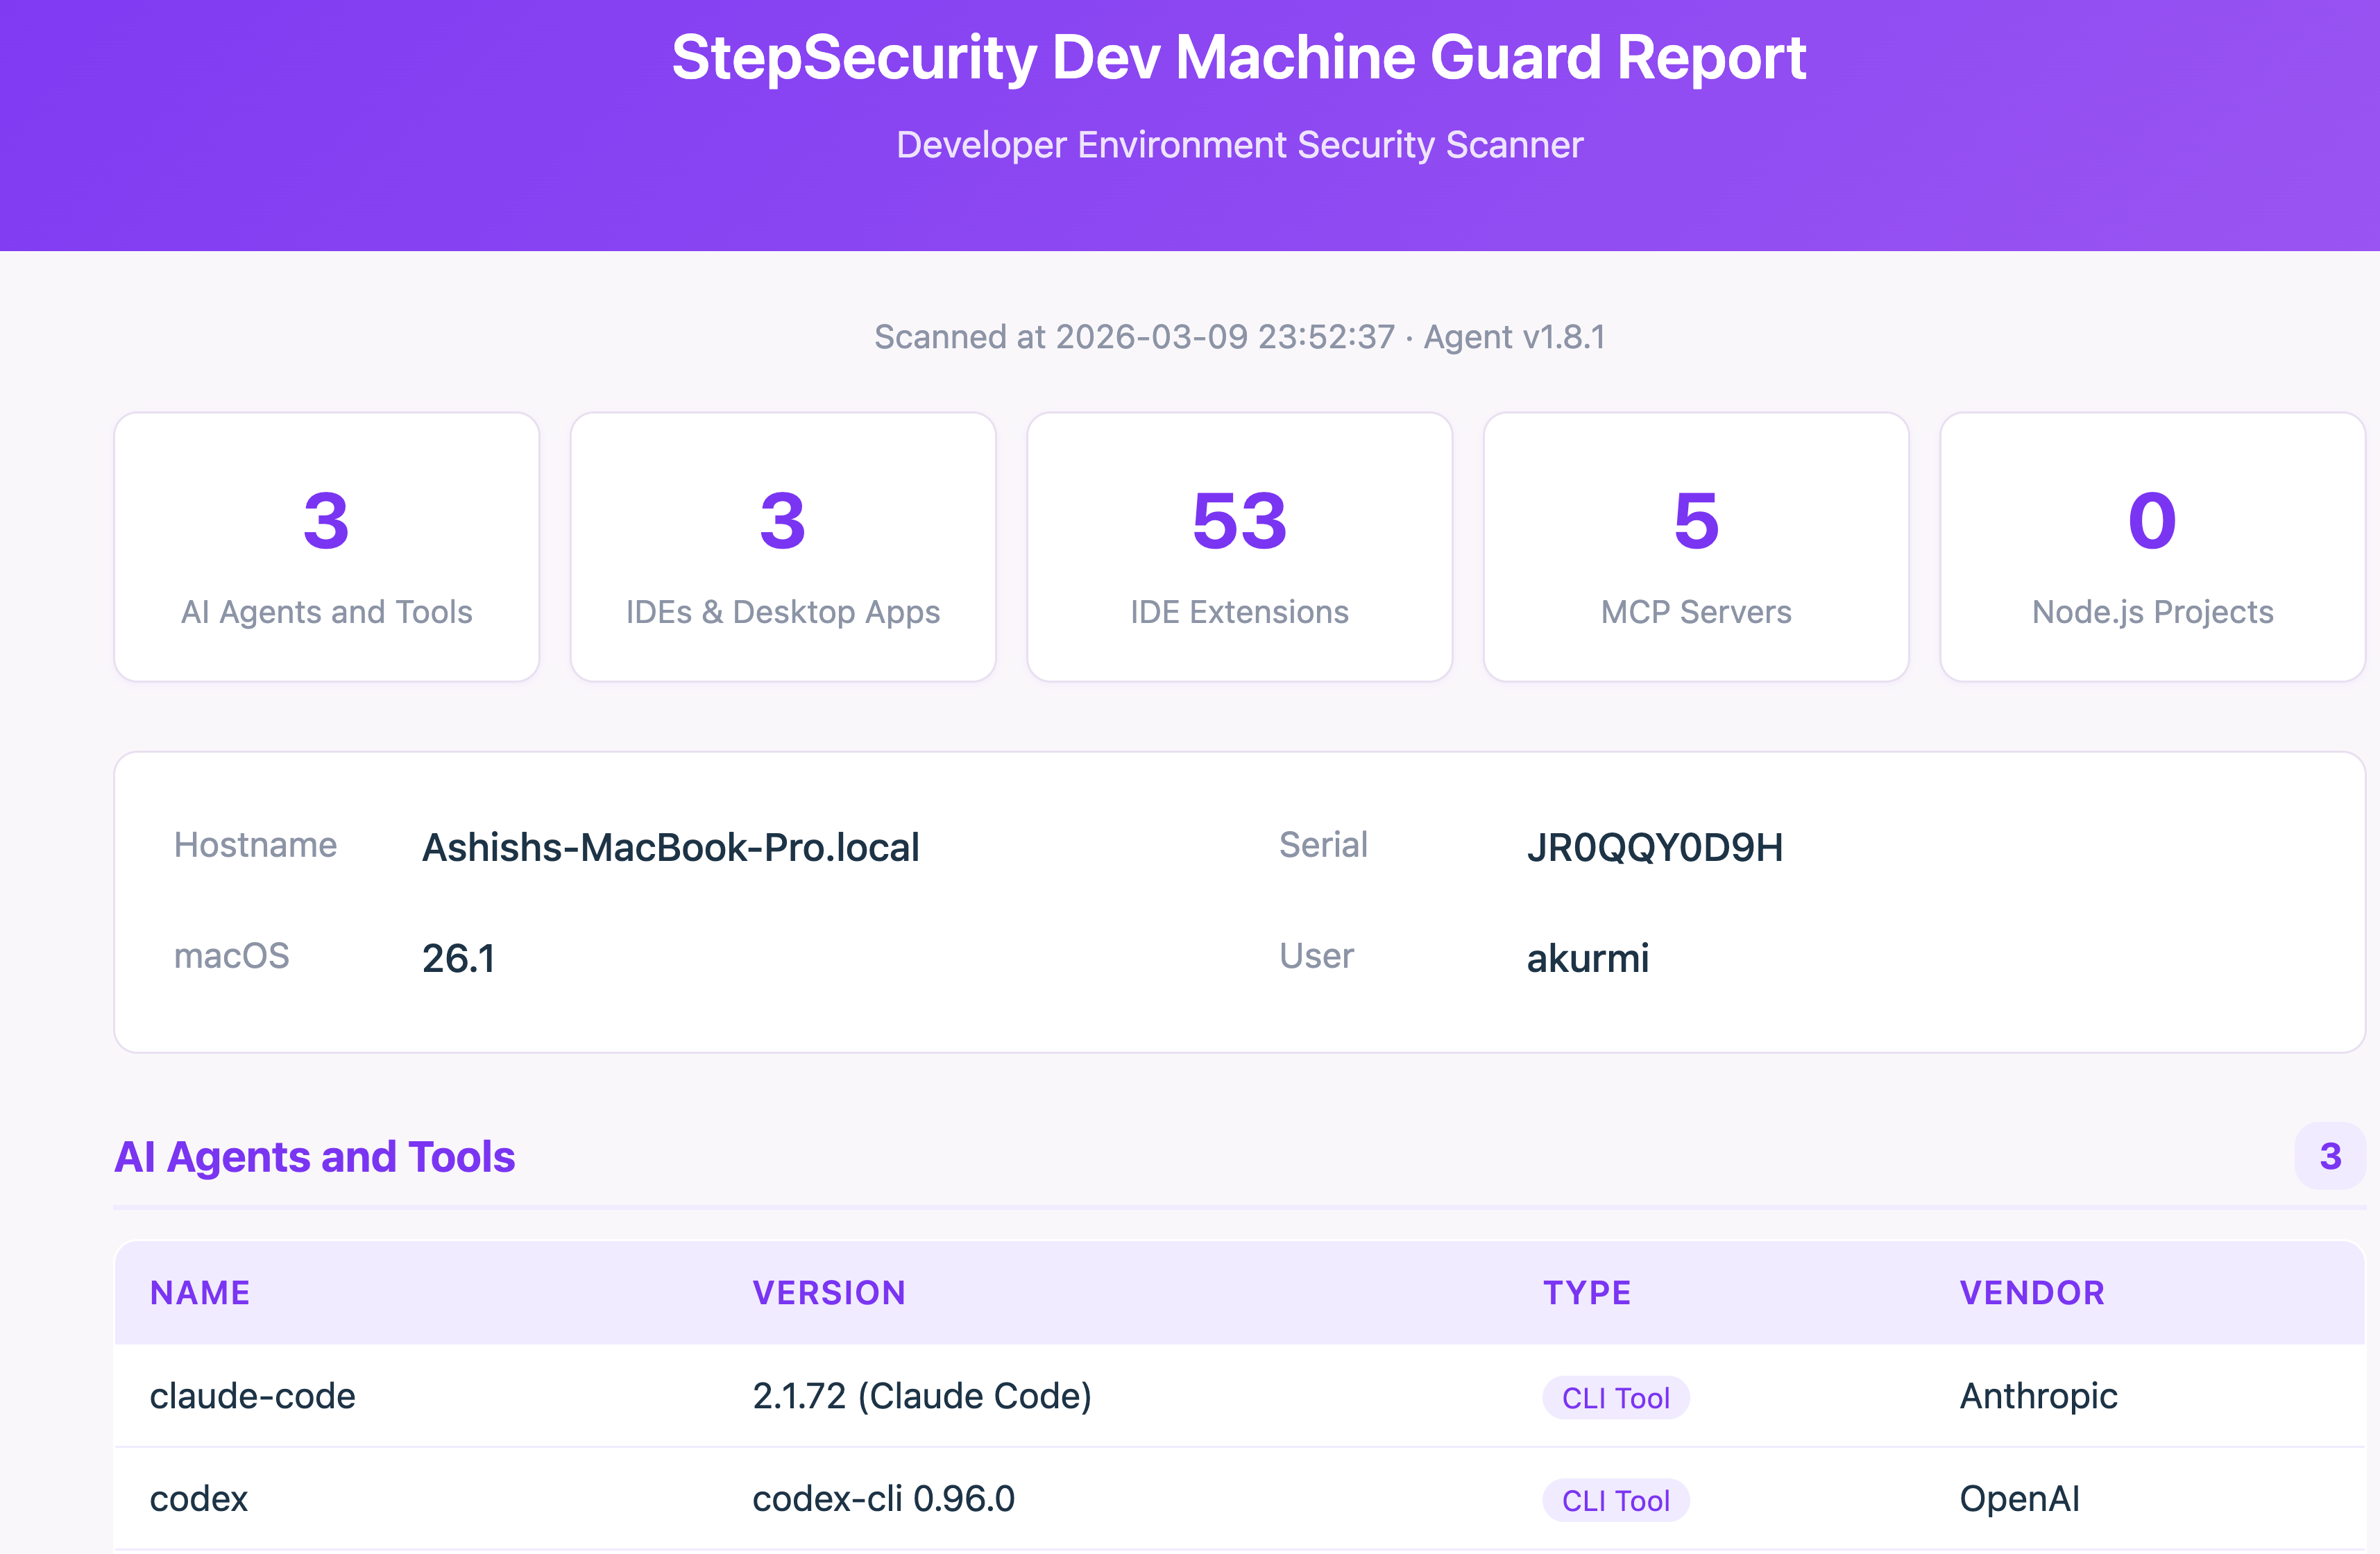The height and width of the screenshot is (1554, 2380).
Task: Click the AI Agents and Tools section heading
Action: pos(315,1157)
